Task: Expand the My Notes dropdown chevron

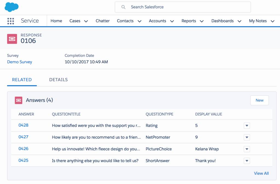Action: 273,21
